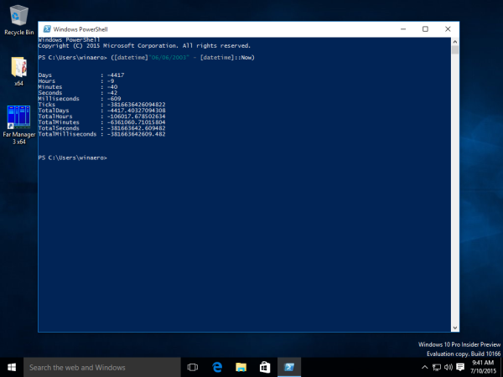The width and height of the screenshot is (503, 377).
Task: Click the TotalDays value line
Action: 101,111
